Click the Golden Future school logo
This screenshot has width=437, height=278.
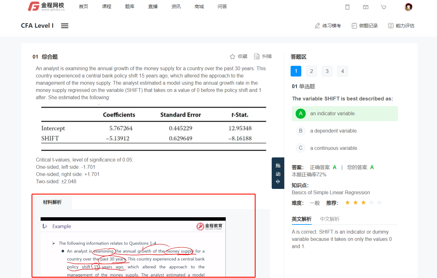tap(46, 7)
